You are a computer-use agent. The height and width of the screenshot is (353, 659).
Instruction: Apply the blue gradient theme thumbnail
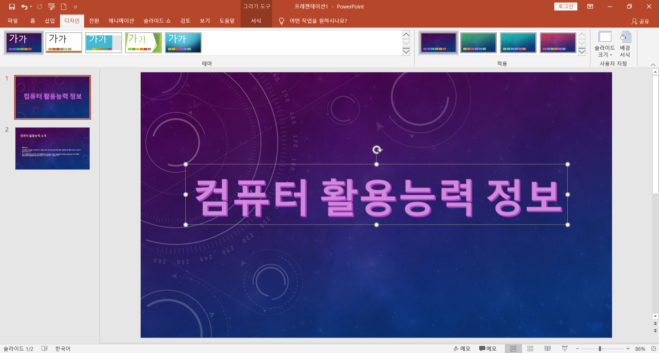pos(183,43)
